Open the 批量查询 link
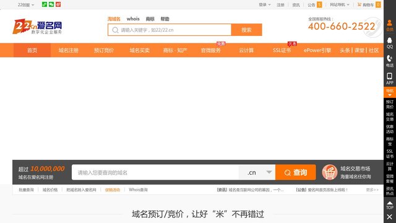396x223 pixels. click(26, 190)
